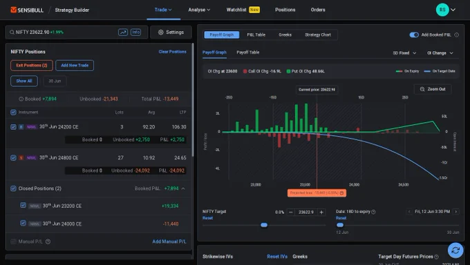Click the S sell badge on 24800 CE row

(x=21, y=158)
